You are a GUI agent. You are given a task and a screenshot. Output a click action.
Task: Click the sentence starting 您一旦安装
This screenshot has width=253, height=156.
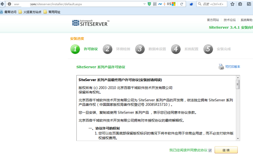[x=138, y=112]
